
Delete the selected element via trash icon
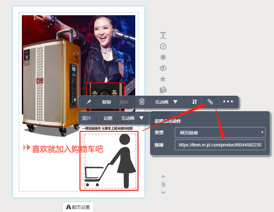coord(142,102)
